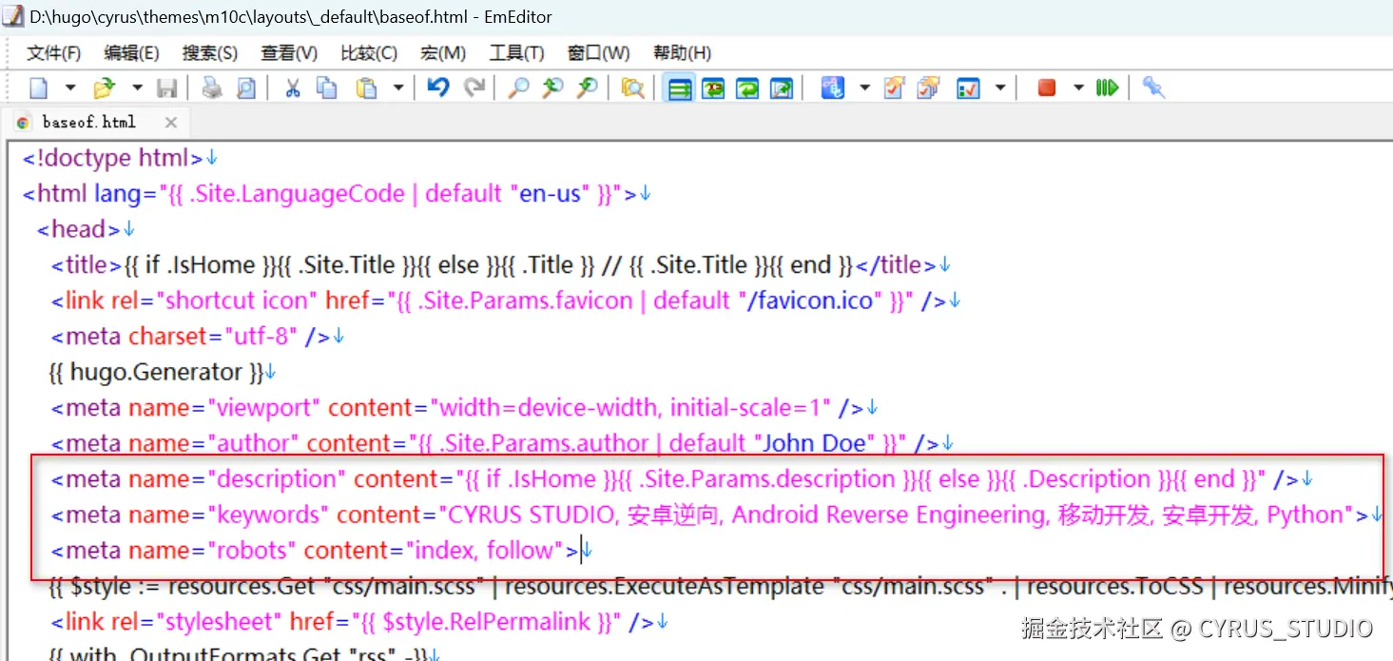Screen dimensions: 1393x661
Task: Click the EmEditor title bar app icon
Action: [x=12, y=16]
